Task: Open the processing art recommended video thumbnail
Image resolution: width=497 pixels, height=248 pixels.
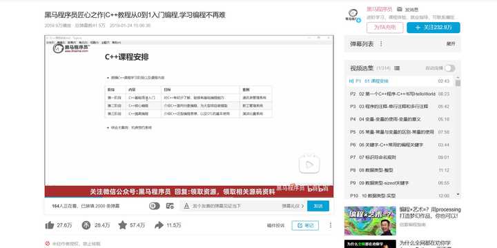Action: (370, 221)
